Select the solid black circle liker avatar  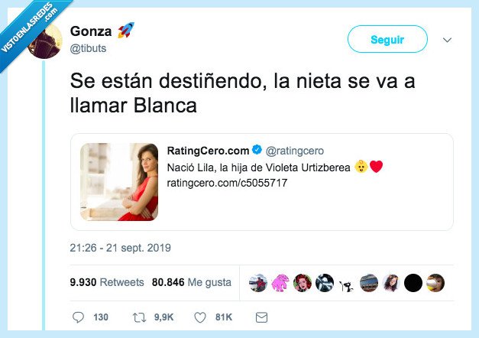[x=413, y=282]
